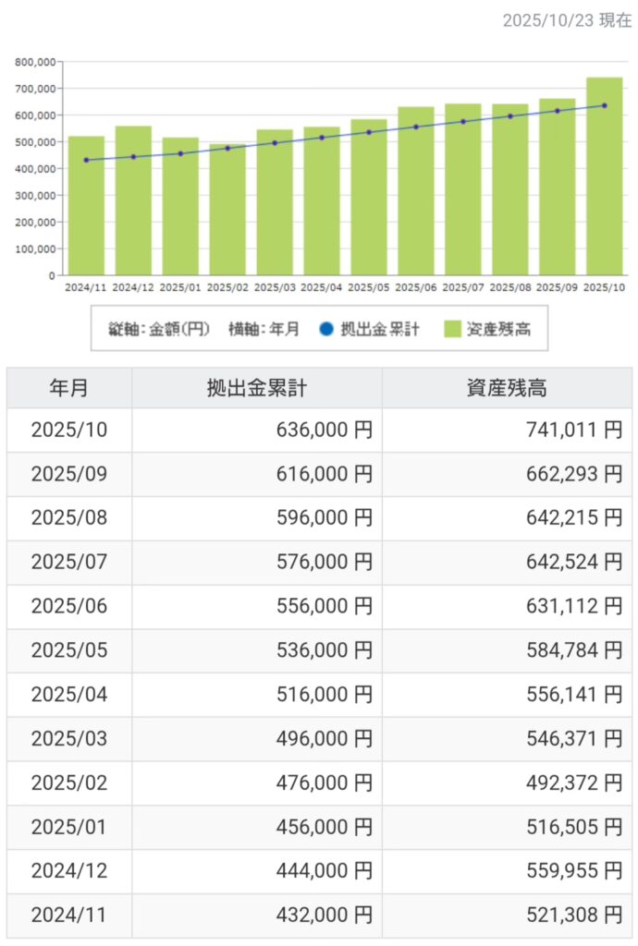Click the 492,372 円 balance value

[571, 783]
